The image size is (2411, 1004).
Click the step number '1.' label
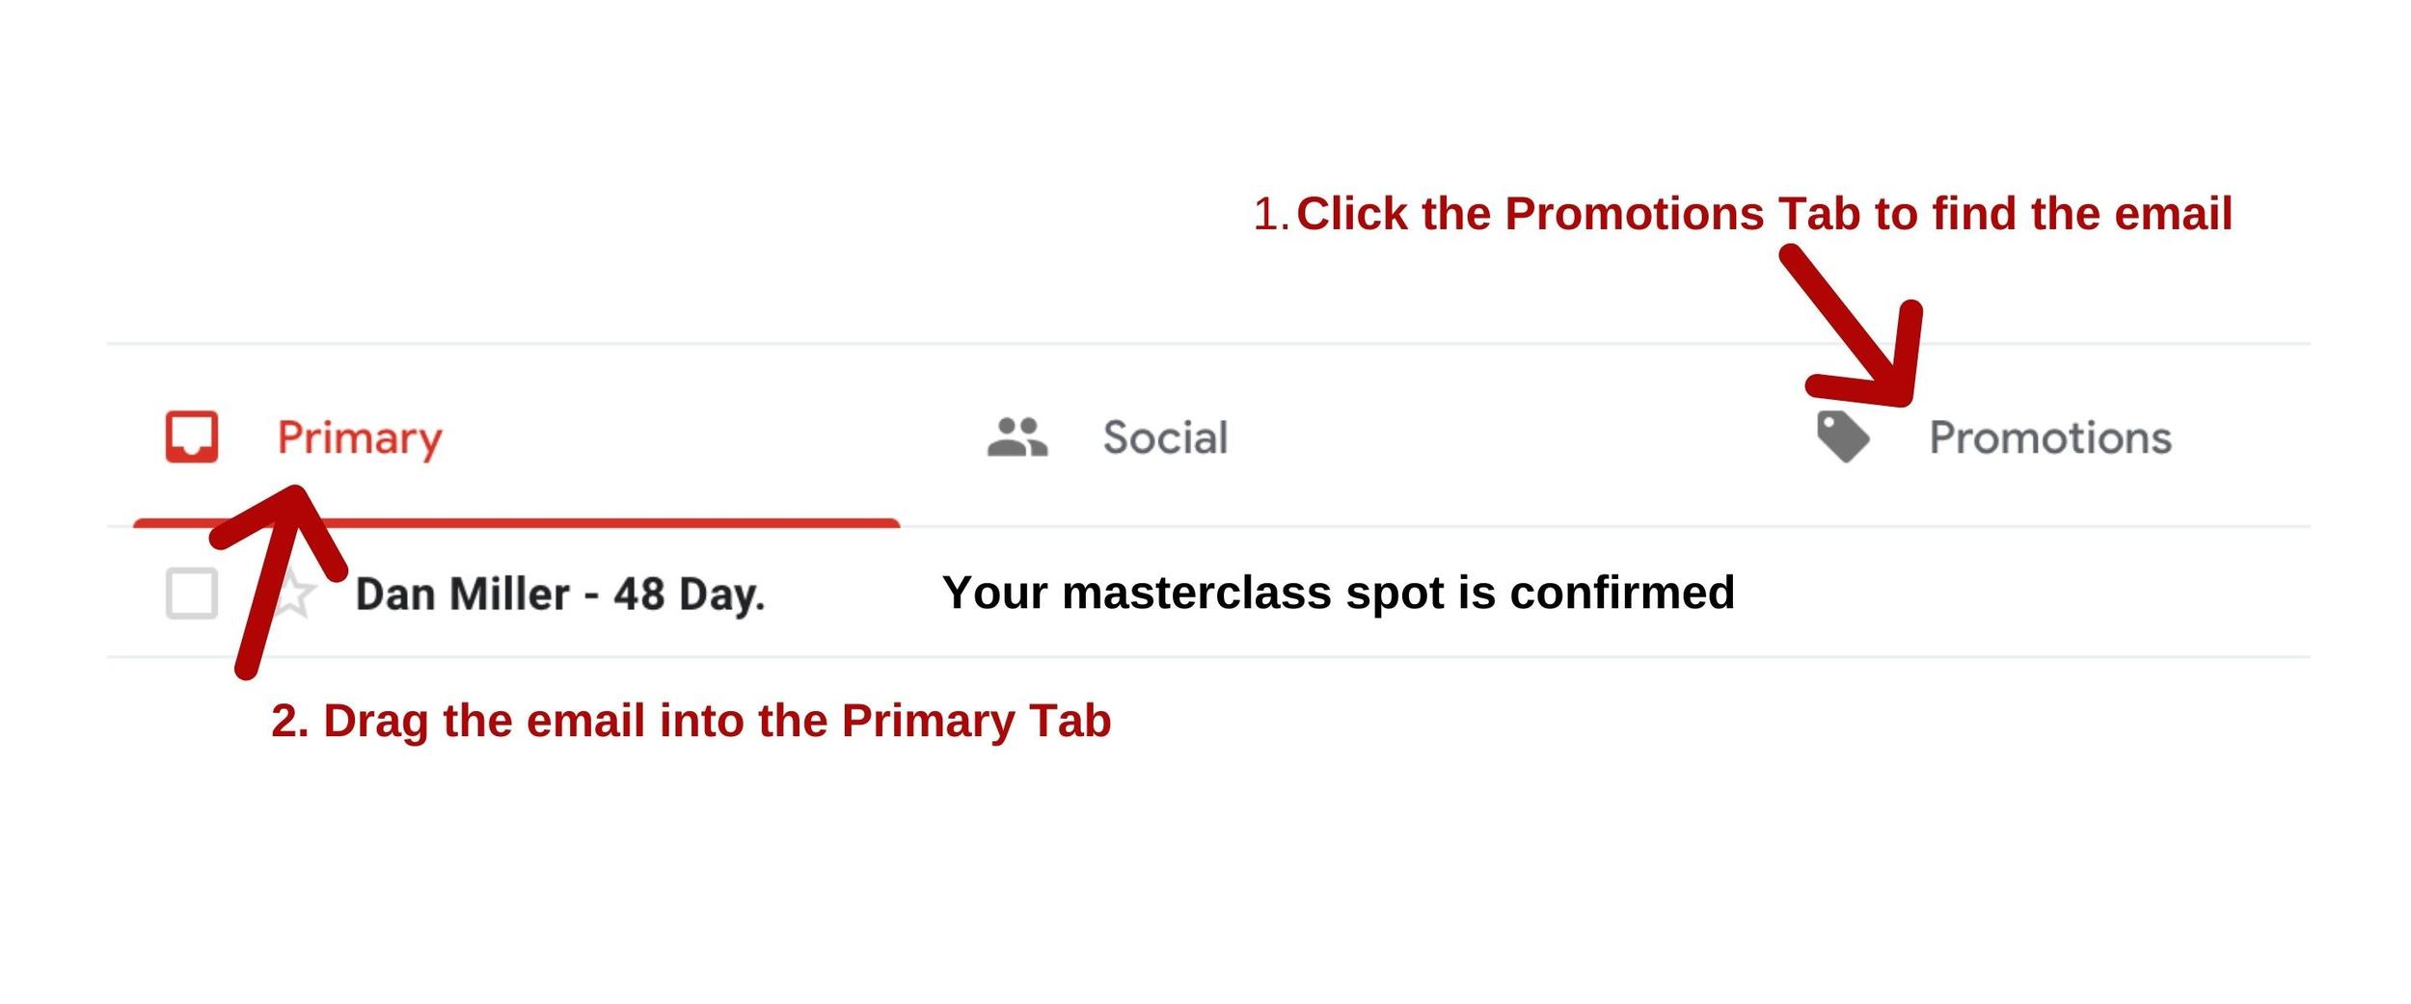1270,214
